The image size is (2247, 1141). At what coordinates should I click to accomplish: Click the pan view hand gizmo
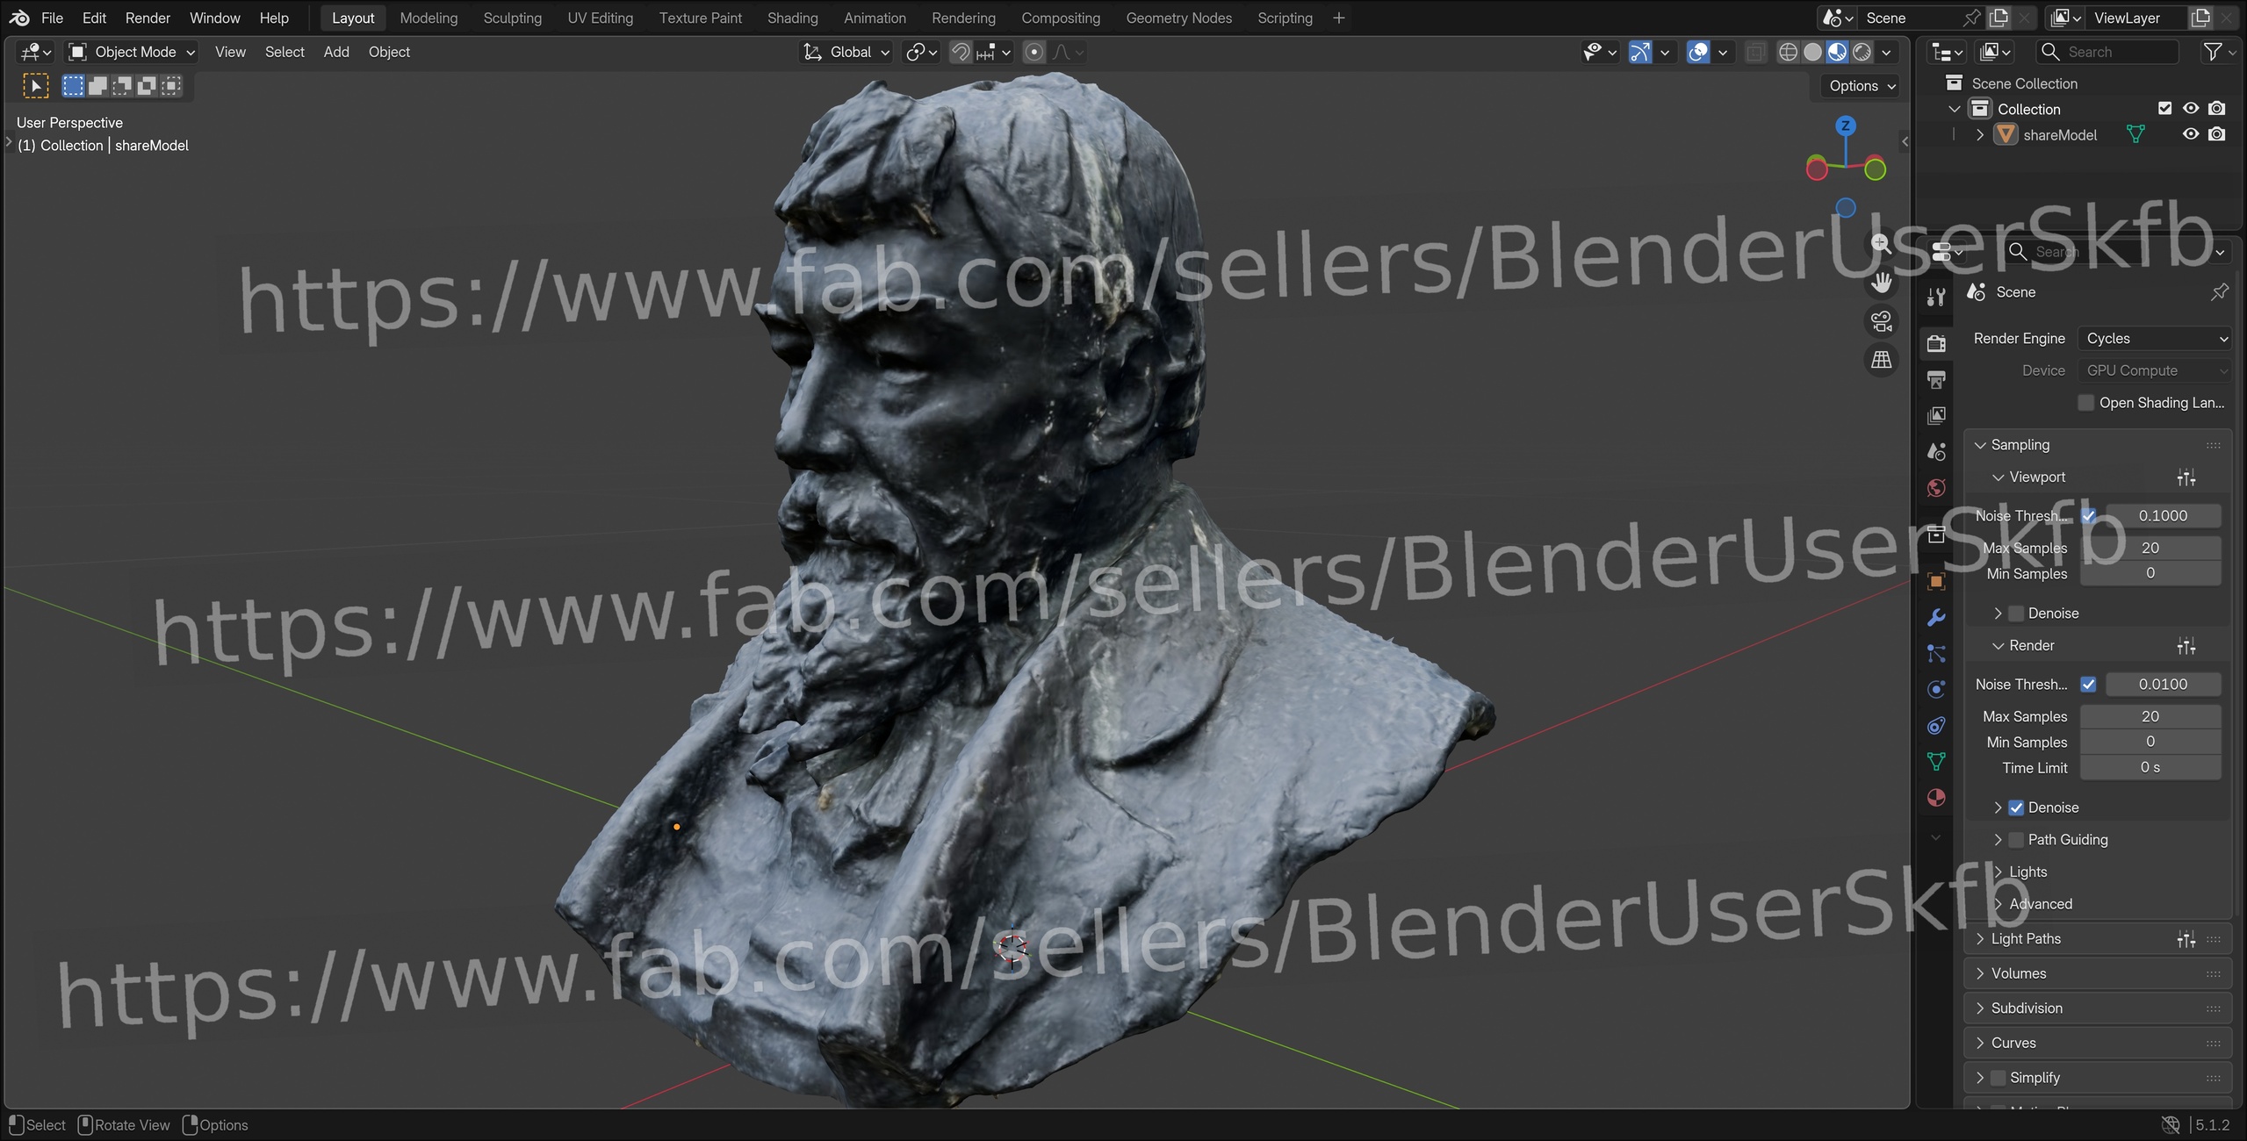point(1881,283)
